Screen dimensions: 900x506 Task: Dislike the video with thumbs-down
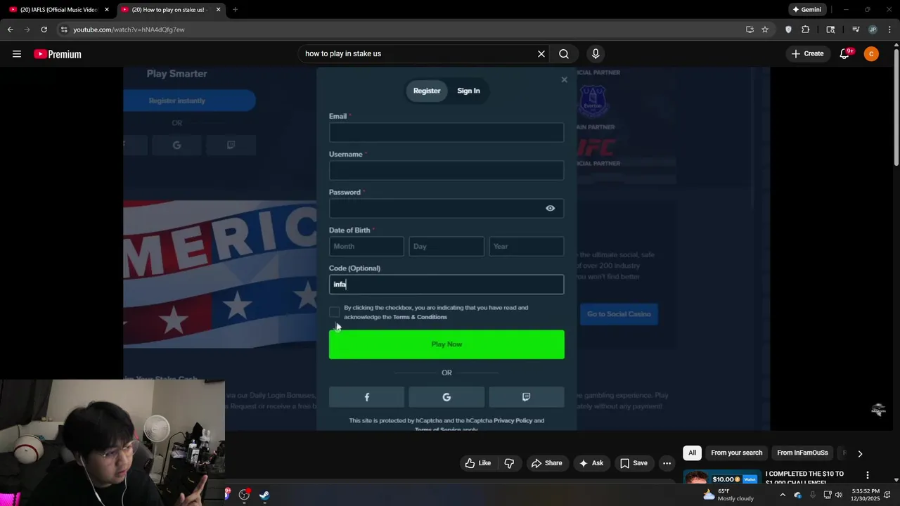pyautogui.click(x=509, y=463)
